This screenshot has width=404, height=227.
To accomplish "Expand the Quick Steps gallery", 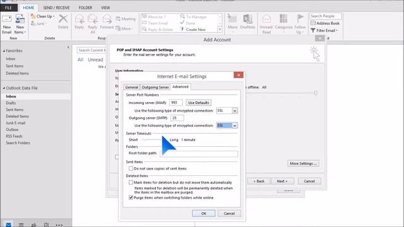I will [220, 30].
